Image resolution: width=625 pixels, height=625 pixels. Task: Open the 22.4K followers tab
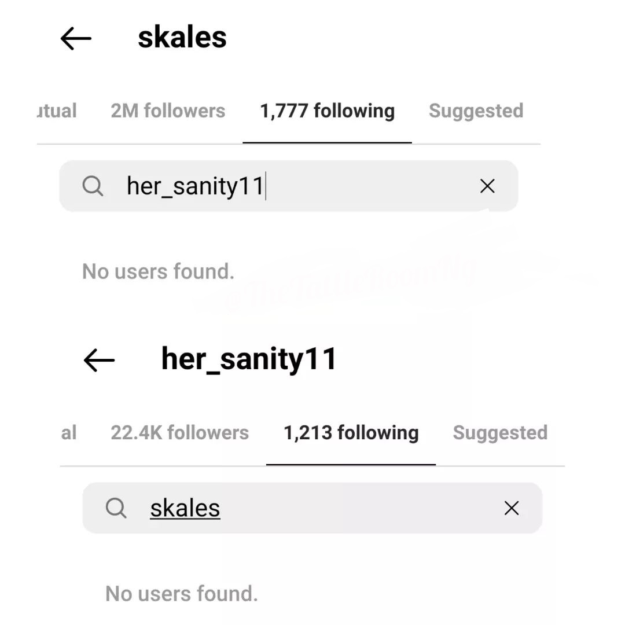tap(180, 433)
